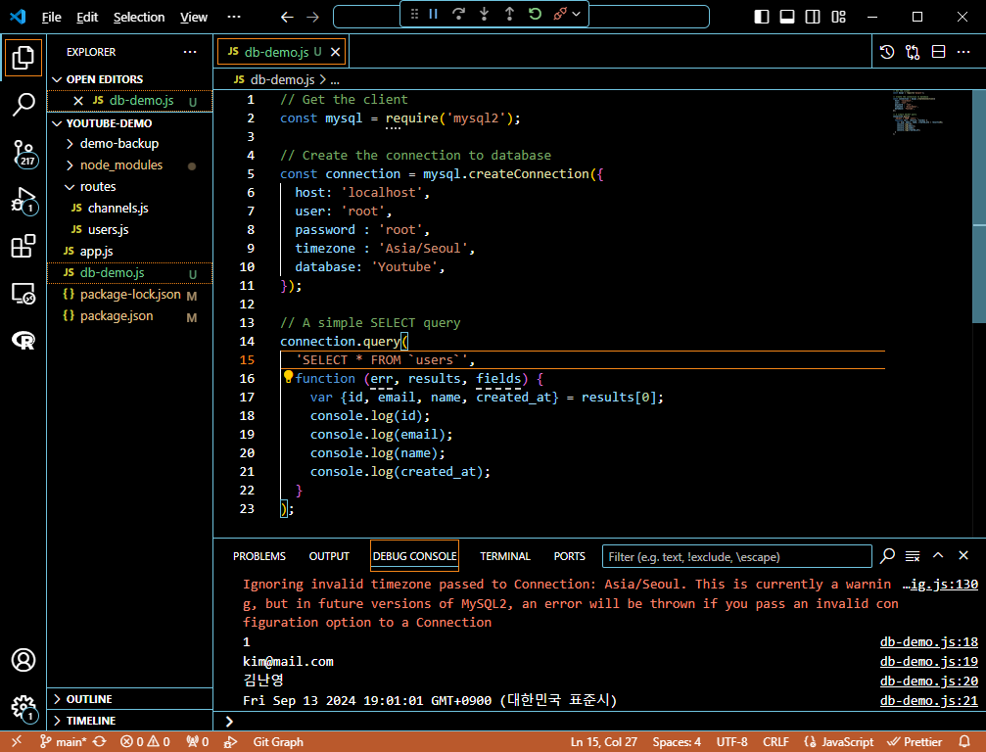Switch to the Terminal panel tab
Screen dimensions: 986x752
tap(505, 556)
